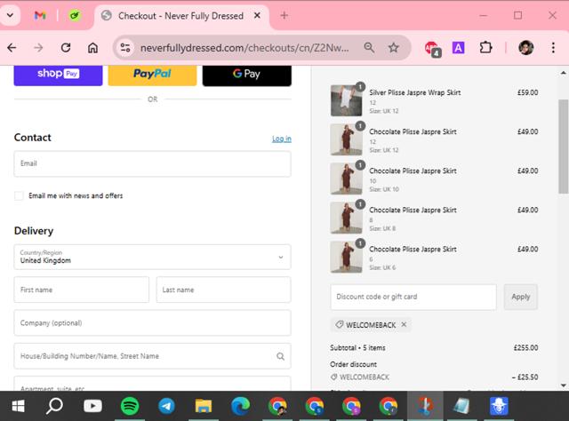The image size is (569, 421).
Task: Click the address search magnifier icon
Action: pos(281,356)
